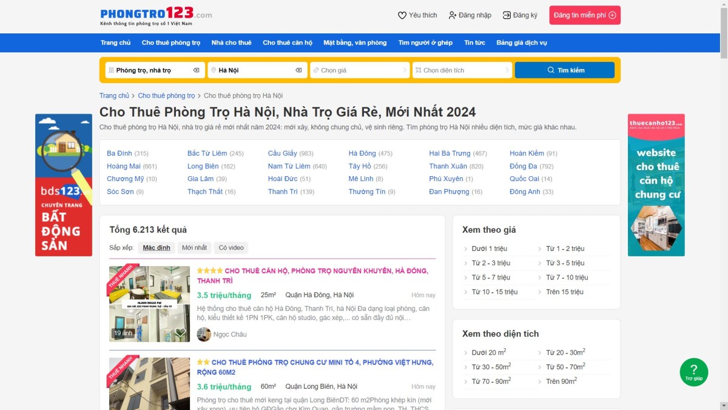
Task: Filter by area 'Từ 50 - 70m2'
Action: click(565, 367)
